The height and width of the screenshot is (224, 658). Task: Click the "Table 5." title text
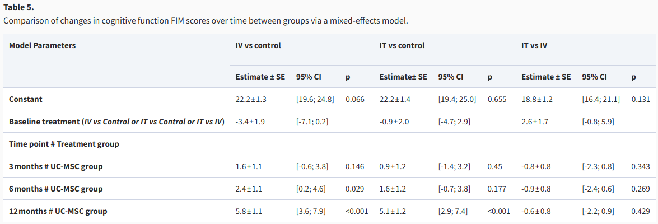coord(19,8)
